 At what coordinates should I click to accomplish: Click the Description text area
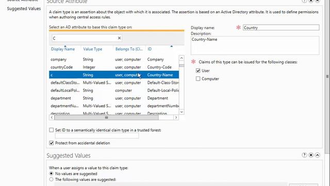(255, 45)
